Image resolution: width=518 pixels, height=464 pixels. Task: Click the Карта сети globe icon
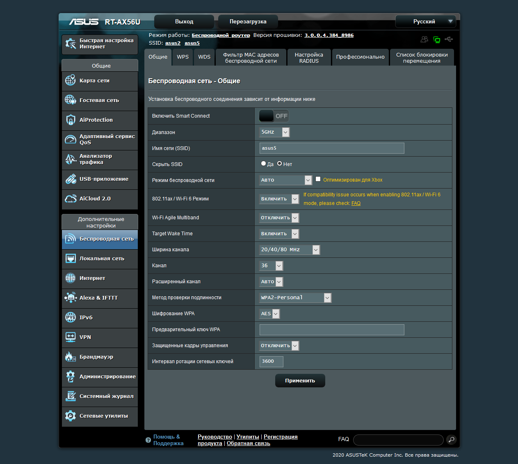click(71, 80)
